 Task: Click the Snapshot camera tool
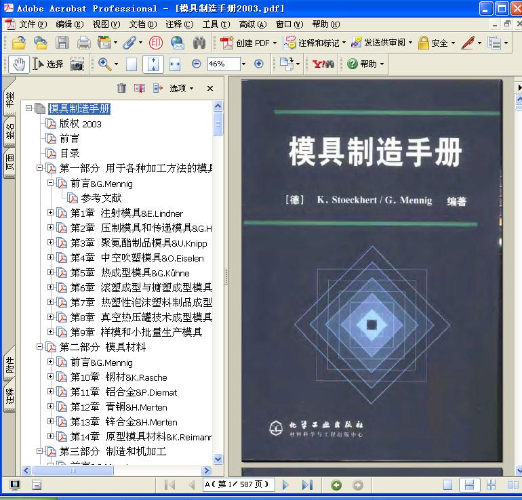77,64
